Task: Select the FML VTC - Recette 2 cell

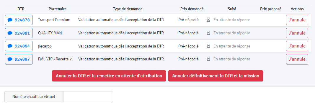Action: coord(55,59)
